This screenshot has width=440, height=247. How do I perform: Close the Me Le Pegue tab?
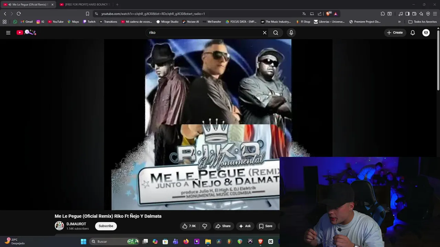52,4
